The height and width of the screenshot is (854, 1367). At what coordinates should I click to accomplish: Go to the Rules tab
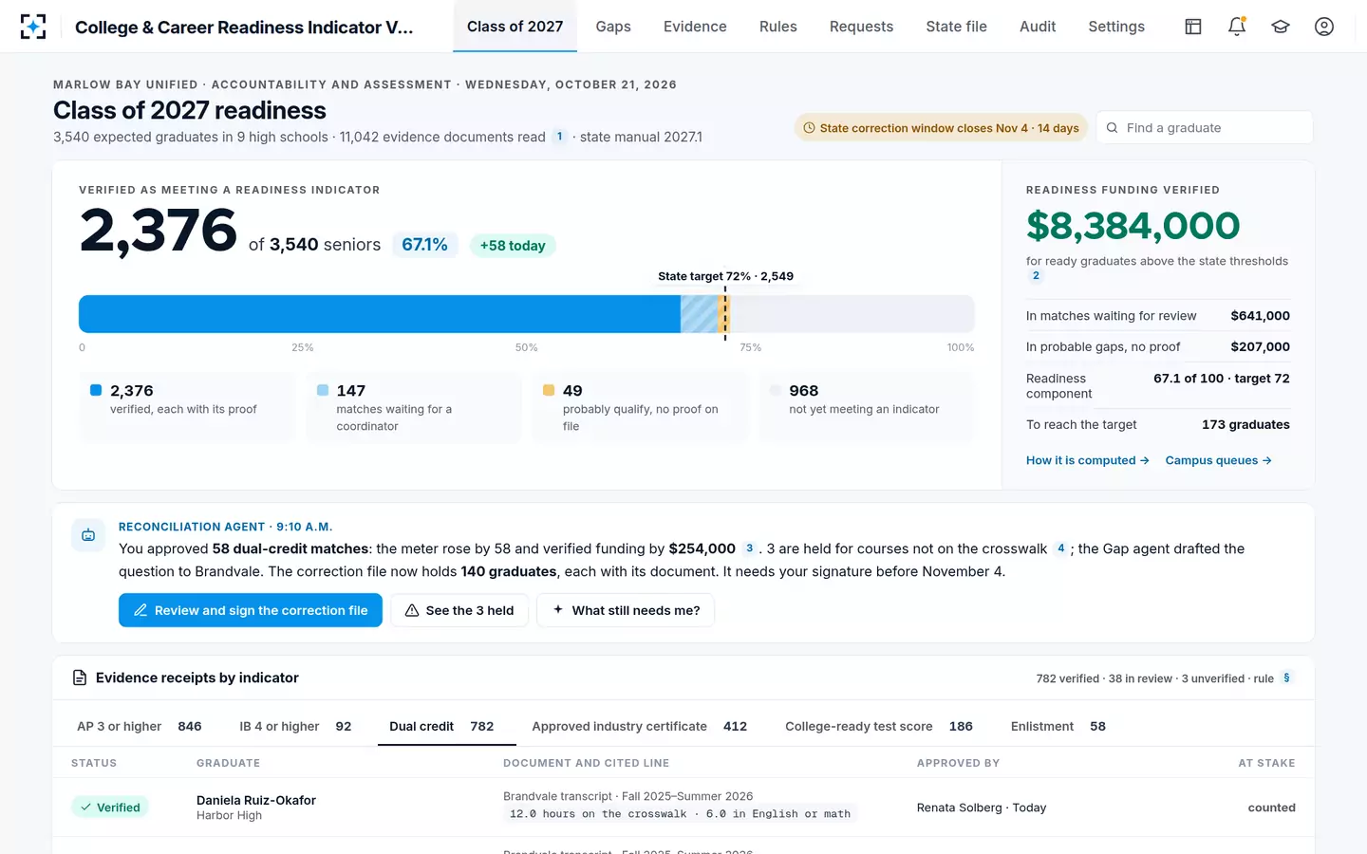[x=778, y=27]
